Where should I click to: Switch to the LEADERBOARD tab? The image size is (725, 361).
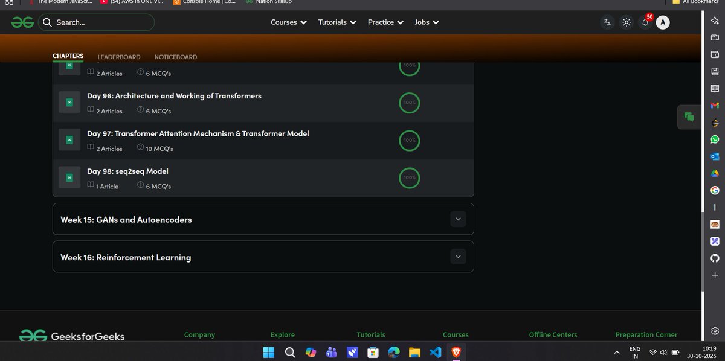pyautogui.click(x=119, y=57)
